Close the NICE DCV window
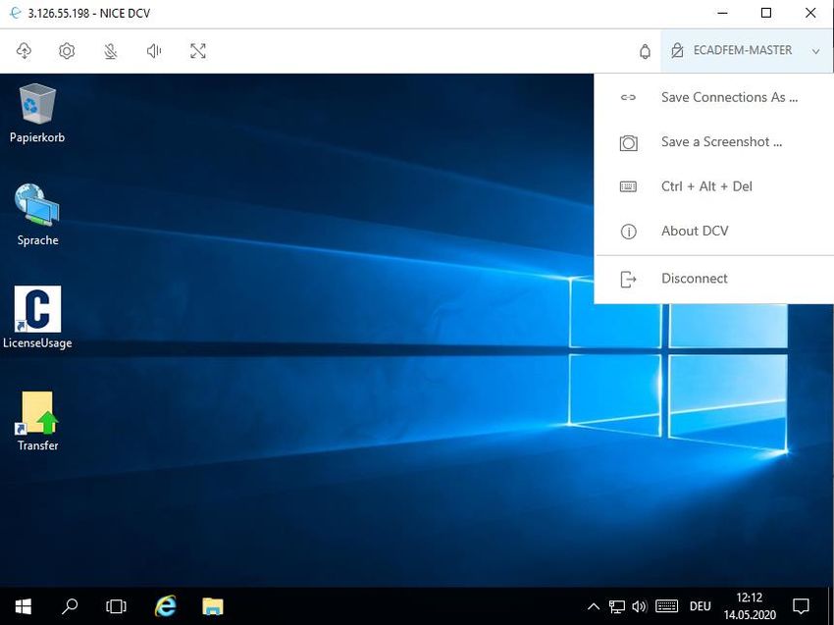 (x=810, y=13)
